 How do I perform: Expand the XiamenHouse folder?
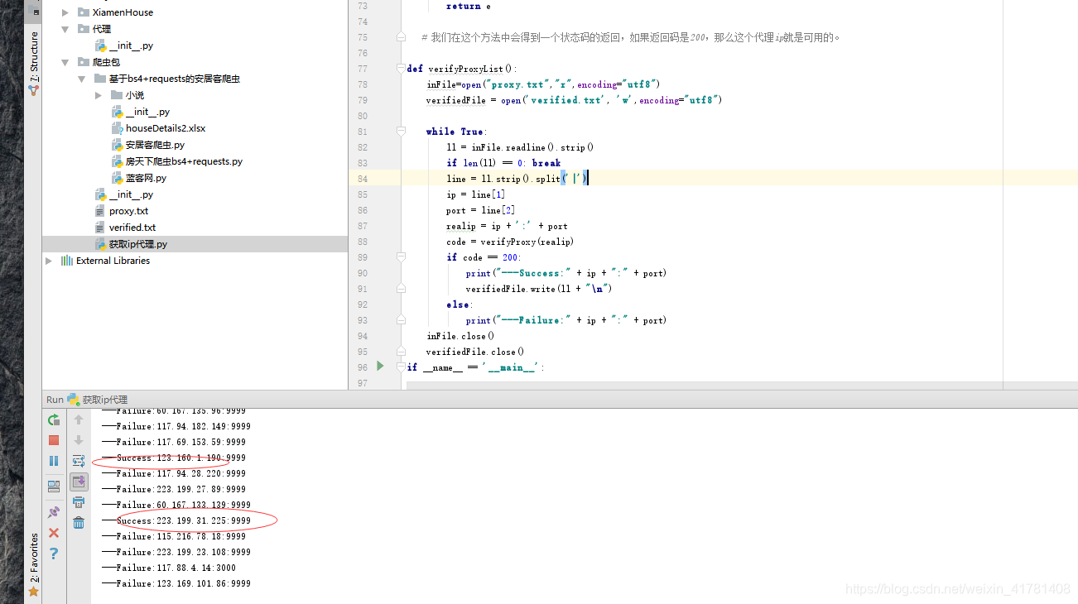65,12
